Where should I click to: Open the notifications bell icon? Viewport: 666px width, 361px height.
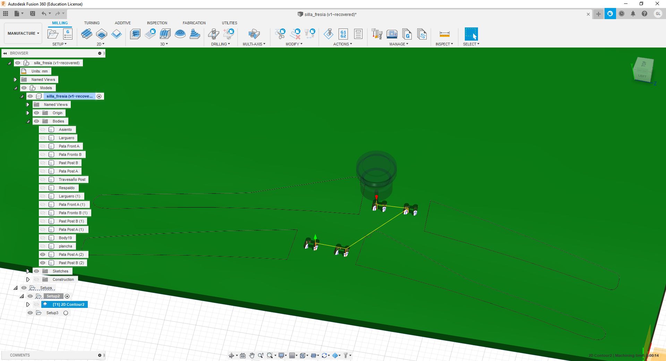point(633,14)
